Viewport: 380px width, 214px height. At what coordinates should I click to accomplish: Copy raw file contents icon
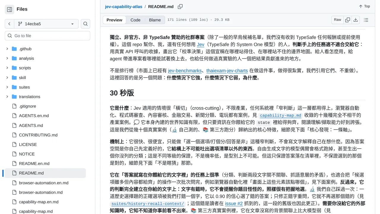click(348, 20)
